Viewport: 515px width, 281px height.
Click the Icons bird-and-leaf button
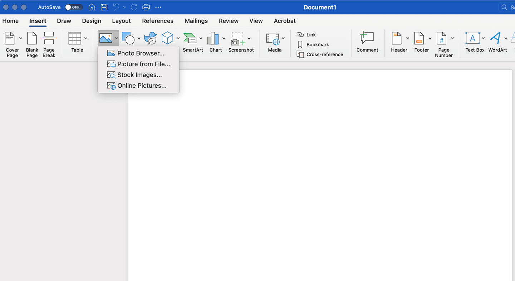coord(150,38)
